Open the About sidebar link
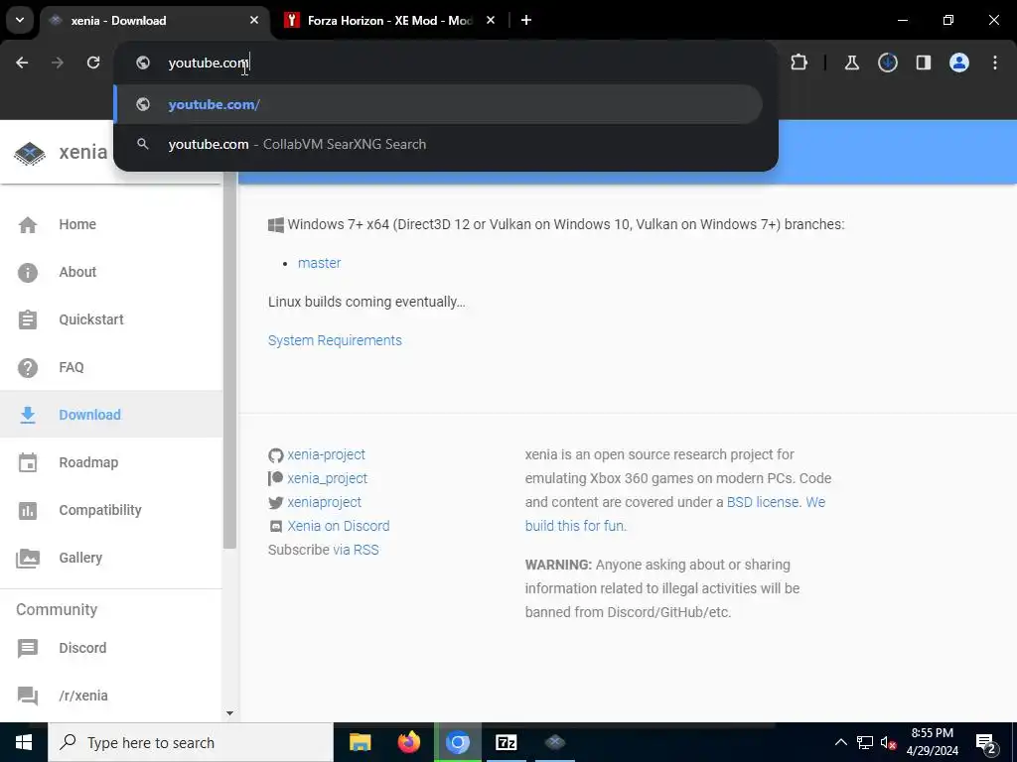Image resolution: width=1017 pixels, height=762 pixels. 77,272
